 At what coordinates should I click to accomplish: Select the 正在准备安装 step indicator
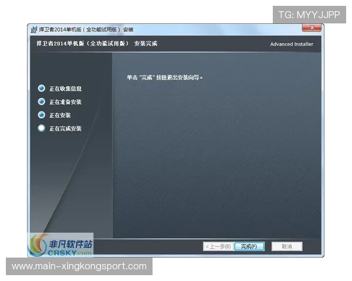click(x=42, y=101)
